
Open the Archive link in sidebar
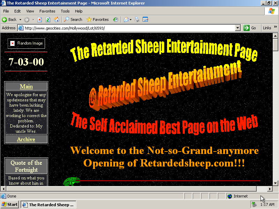[x=26, y=139]
